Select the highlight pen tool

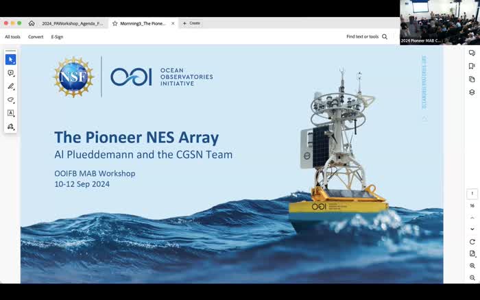(x=11, y=87)
